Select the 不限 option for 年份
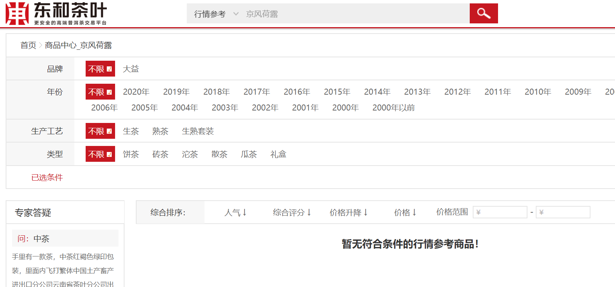The image size is (615, 287). [100, 92]
